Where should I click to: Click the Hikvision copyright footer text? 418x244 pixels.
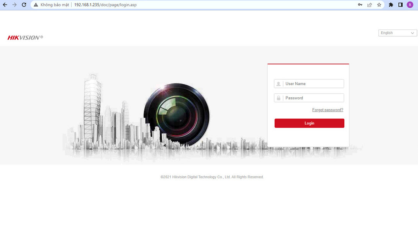212,177
